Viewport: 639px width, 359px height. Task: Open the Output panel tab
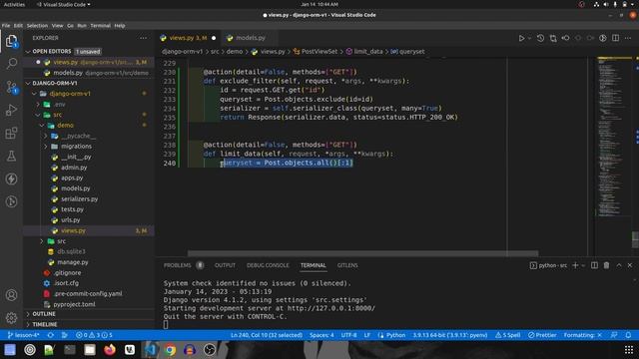click(225, 265)
